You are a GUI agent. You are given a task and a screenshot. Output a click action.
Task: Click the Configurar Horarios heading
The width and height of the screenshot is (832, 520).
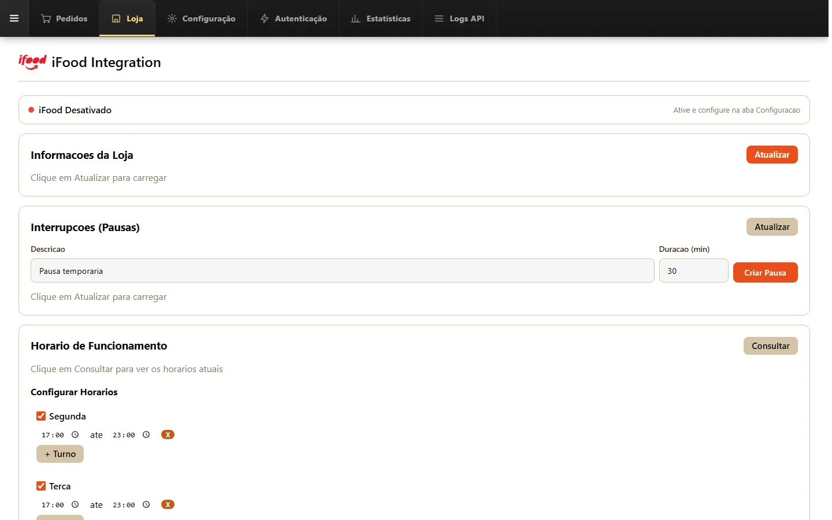(x=74, y=392)
